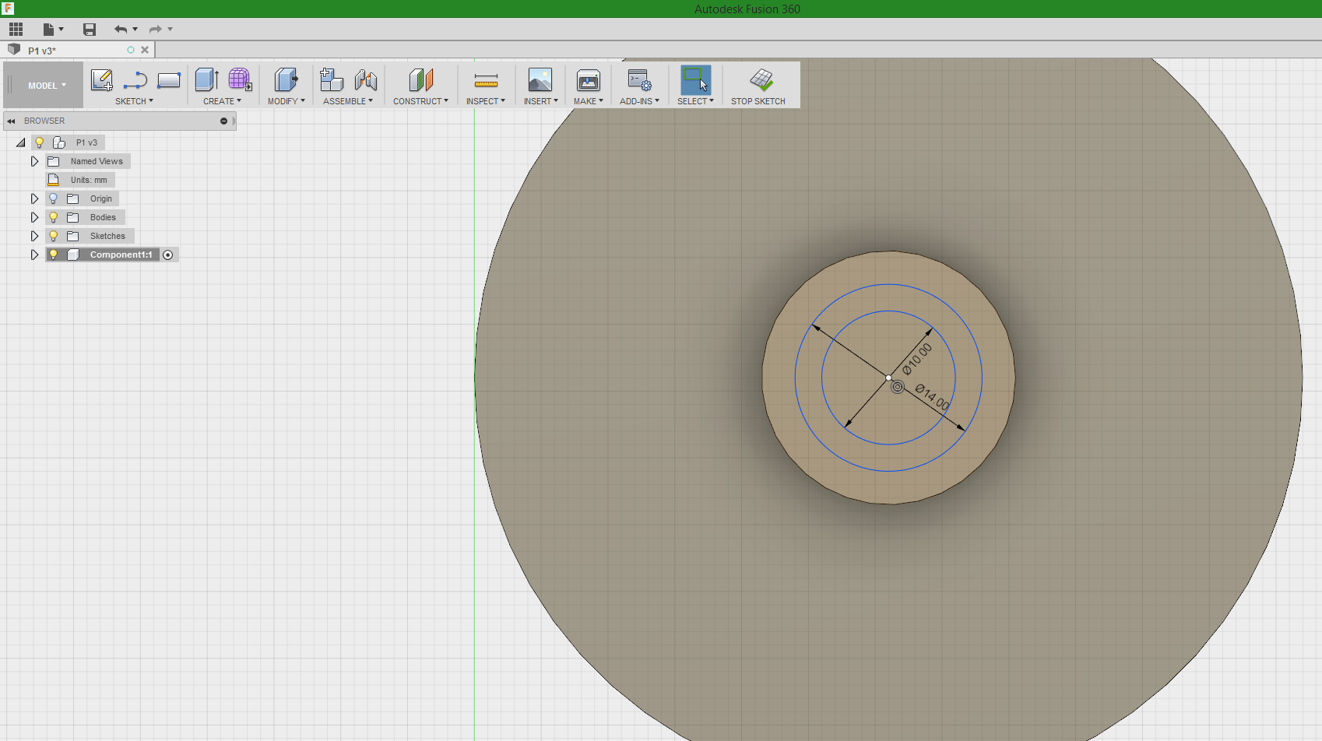Toggle visibility of the Bodies folder

click(x=53, y=217)
